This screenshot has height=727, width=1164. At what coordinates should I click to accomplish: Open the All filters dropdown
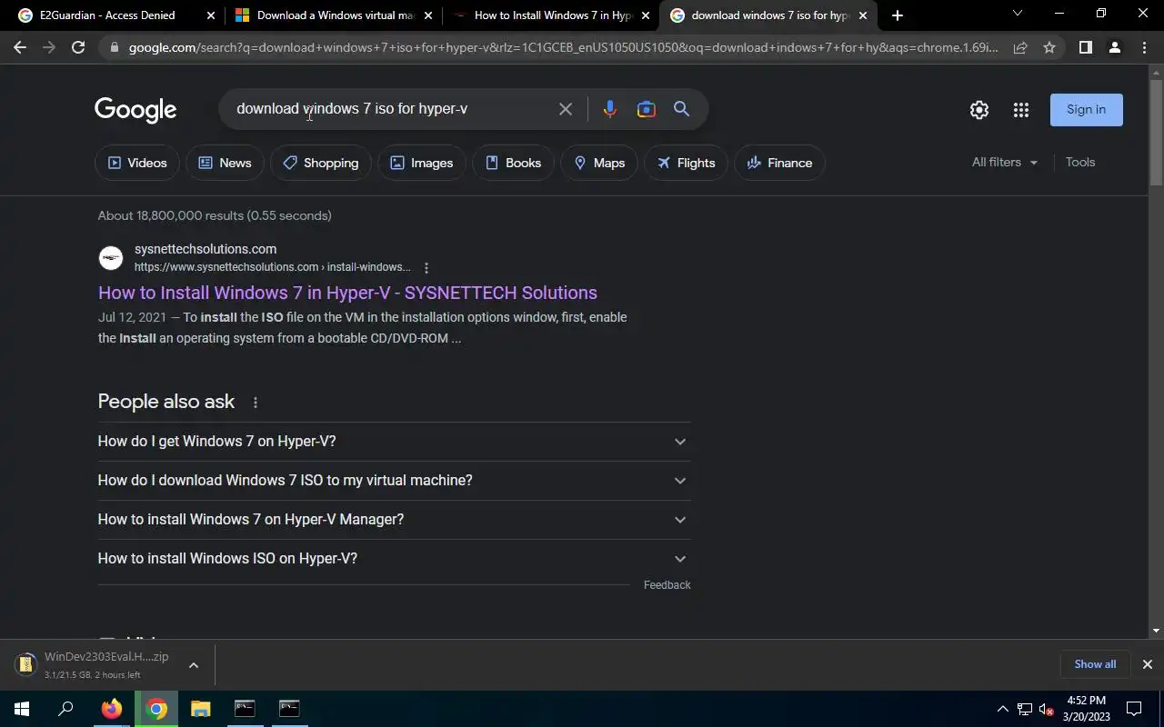point(1005,162)
